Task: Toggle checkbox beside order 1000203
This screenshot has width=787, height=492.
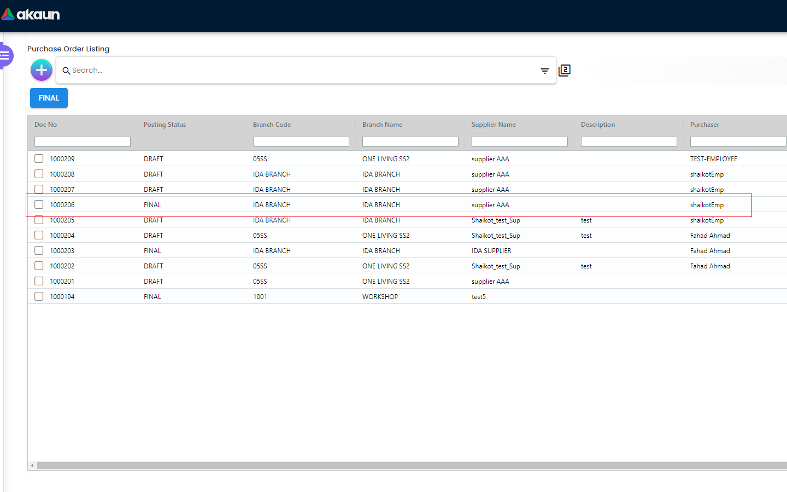Action: click(39, 250)
